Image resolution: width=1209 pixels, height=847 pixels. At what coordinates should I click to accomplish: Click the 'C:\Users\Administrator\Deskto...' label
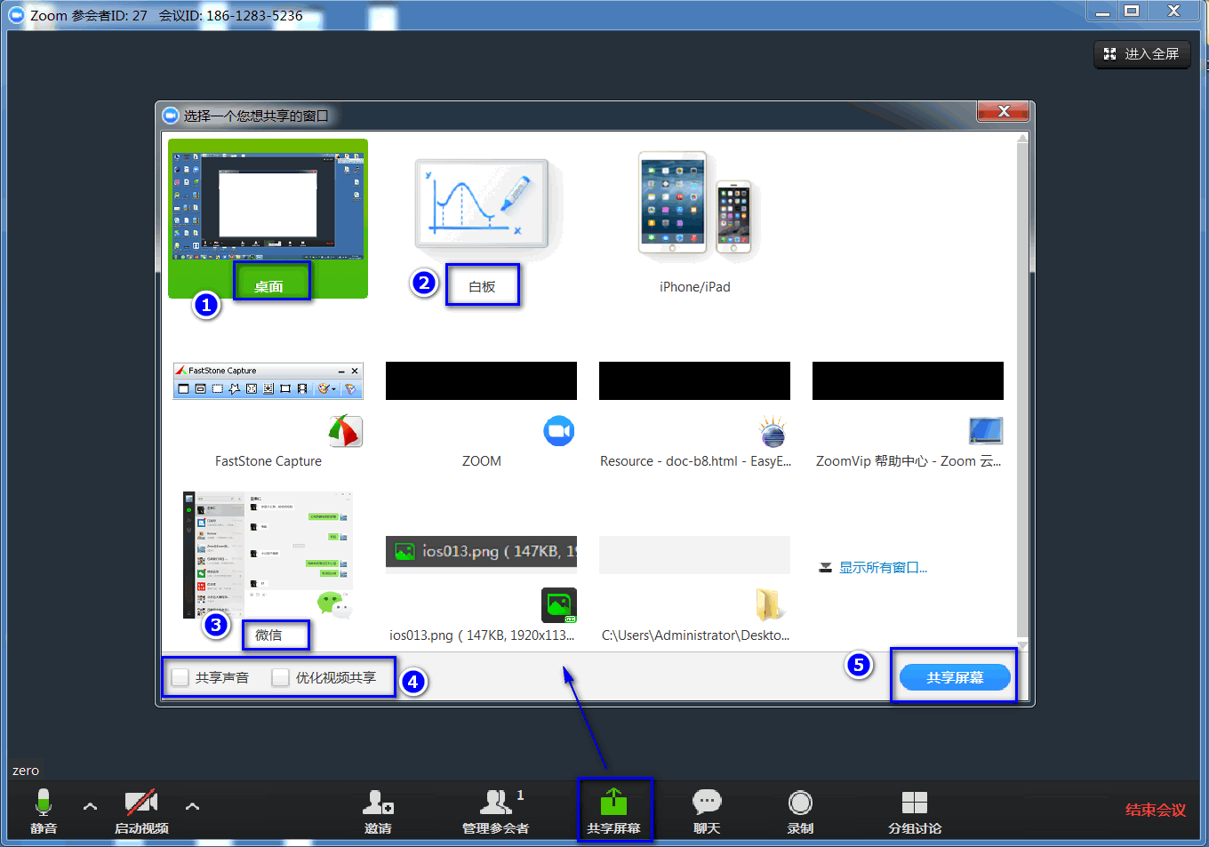tap(695, 635)
